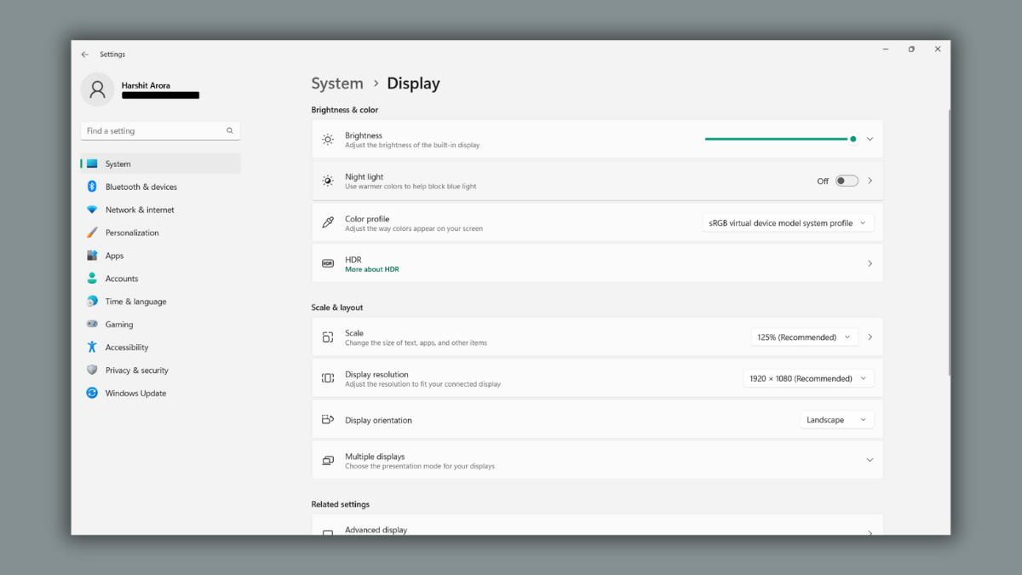Click the Scale row icon
Viewport: 1022px width, 575px height.
[x=328, y=337]
